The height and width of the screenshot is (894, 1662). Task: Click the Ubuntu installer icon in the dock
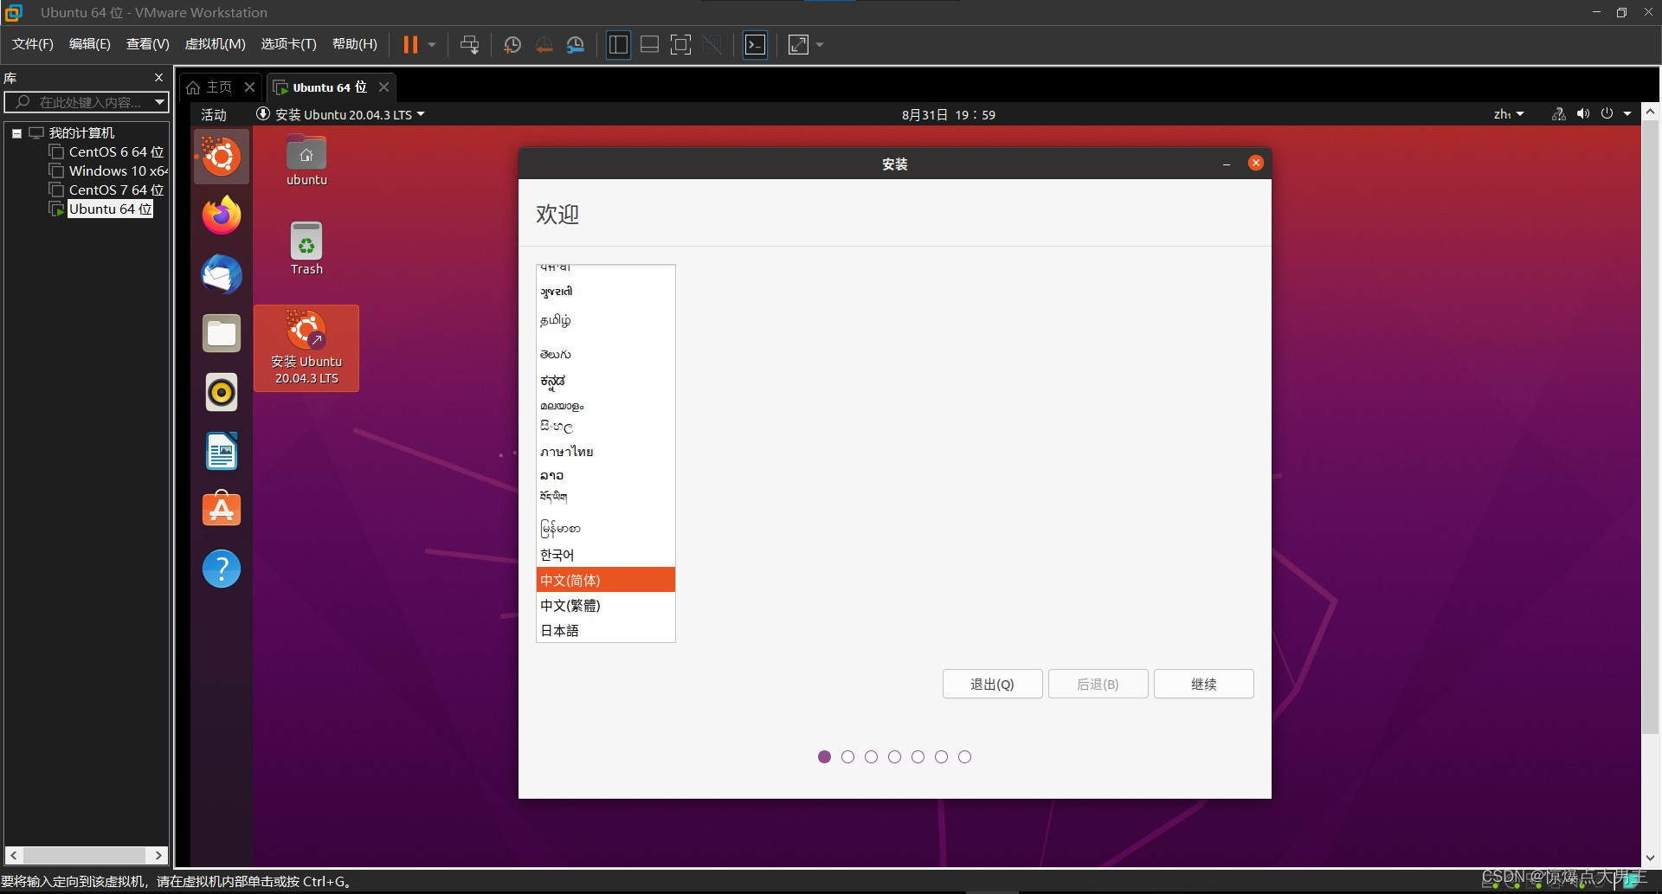[x=222, y=157]
